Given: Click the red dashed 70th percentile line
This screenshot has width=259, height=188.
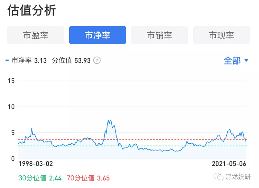Looking at the screenshot, I should coord(162,139).
